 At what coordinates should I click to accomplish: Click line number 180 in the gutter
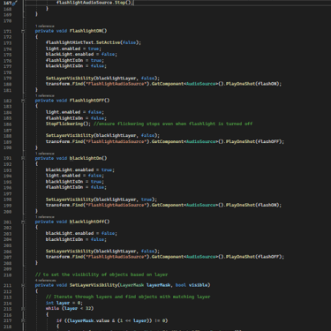[x=7, y=84]
